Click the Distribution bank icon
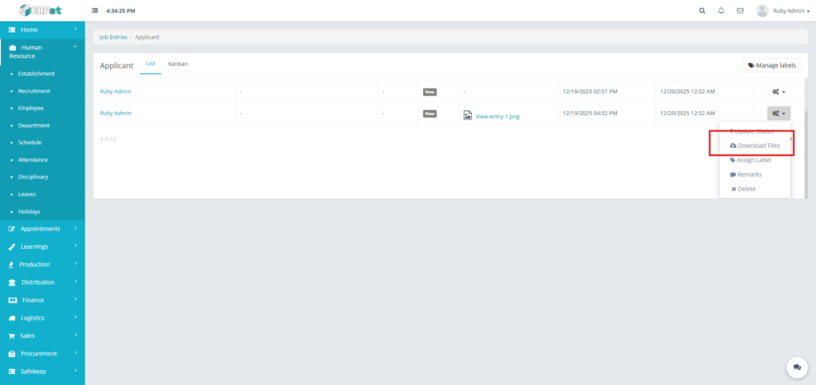Screen dimensions: 816x385 click(12, 282)
